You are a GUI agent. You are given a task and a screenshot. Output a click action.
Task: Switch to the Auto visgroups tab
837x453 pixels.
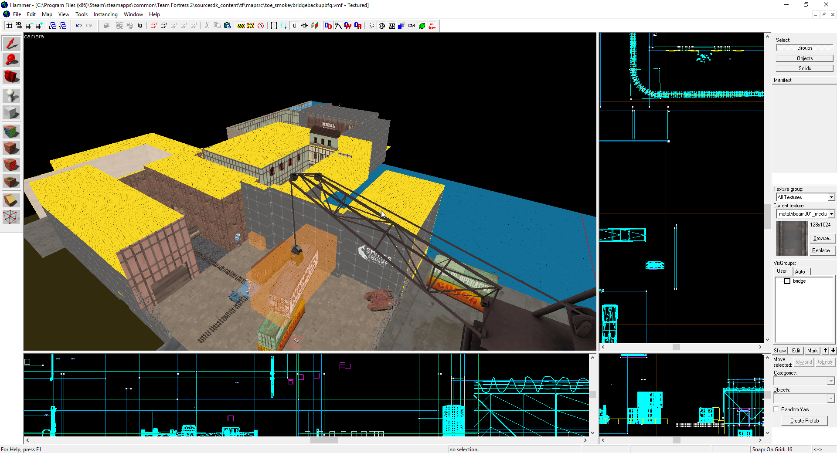800,271
